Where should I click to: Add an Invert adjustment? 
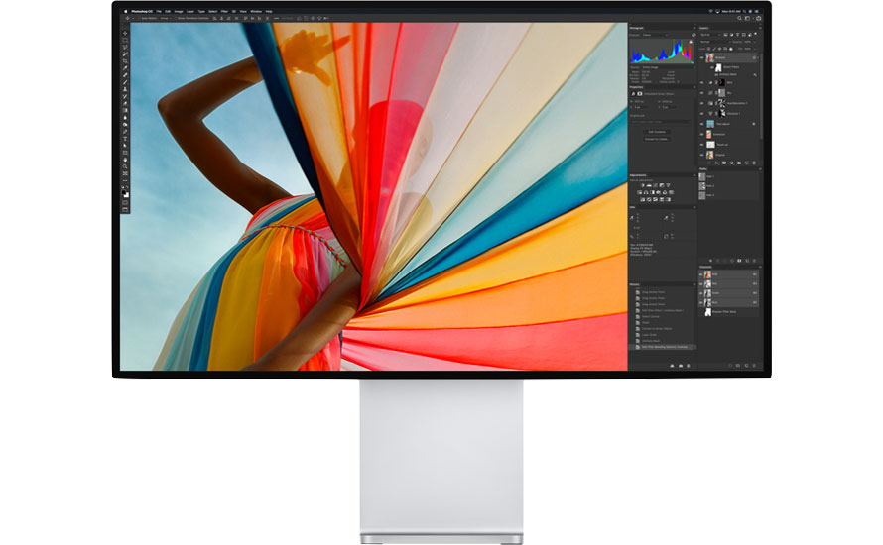(x=643, y=199)
